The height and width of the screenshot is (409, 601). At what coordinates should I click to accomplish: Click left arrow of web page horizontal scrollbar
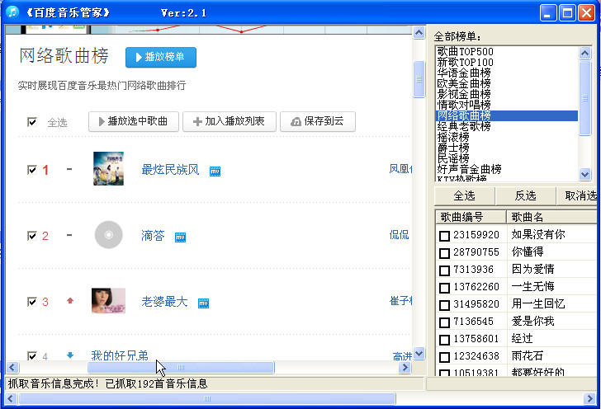12,368
